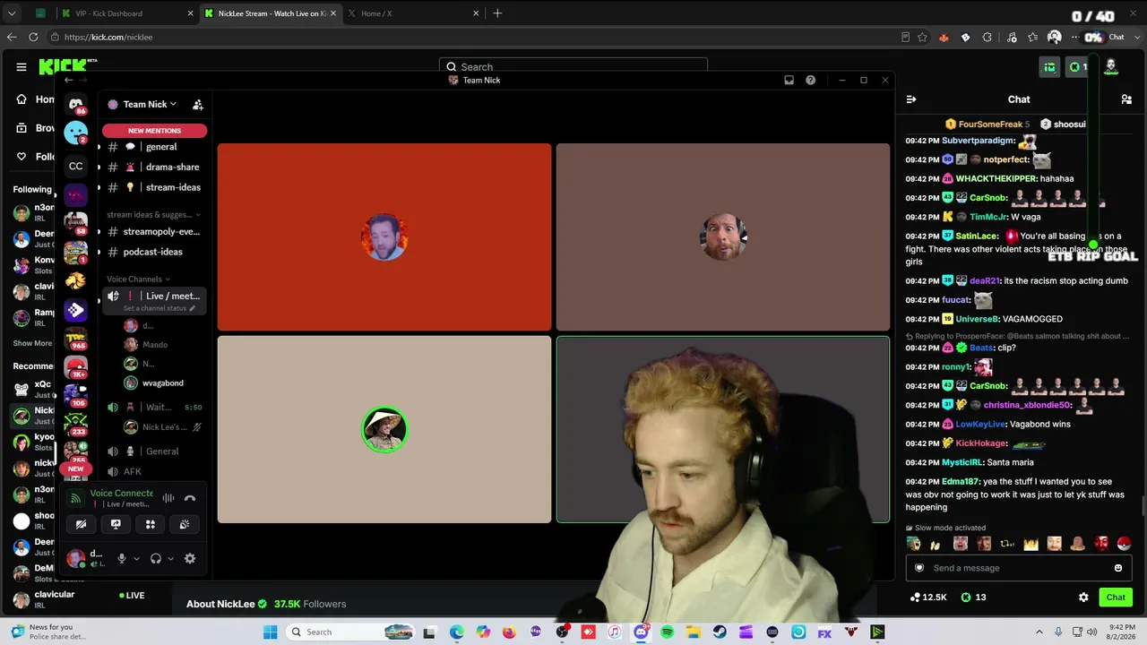Open Discord direct messages home icon
Image resolution: width=1147 pixels, height=645 pixels.
[x=76, y=104]
